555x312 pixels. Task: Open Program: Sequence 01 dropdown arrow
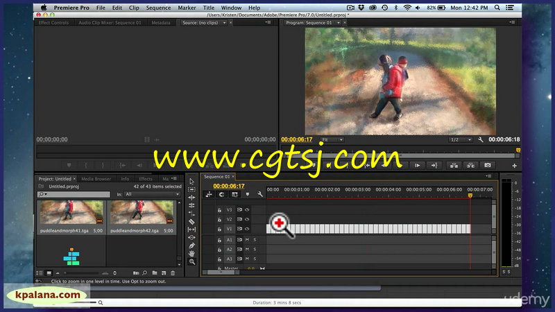(339, 23)
